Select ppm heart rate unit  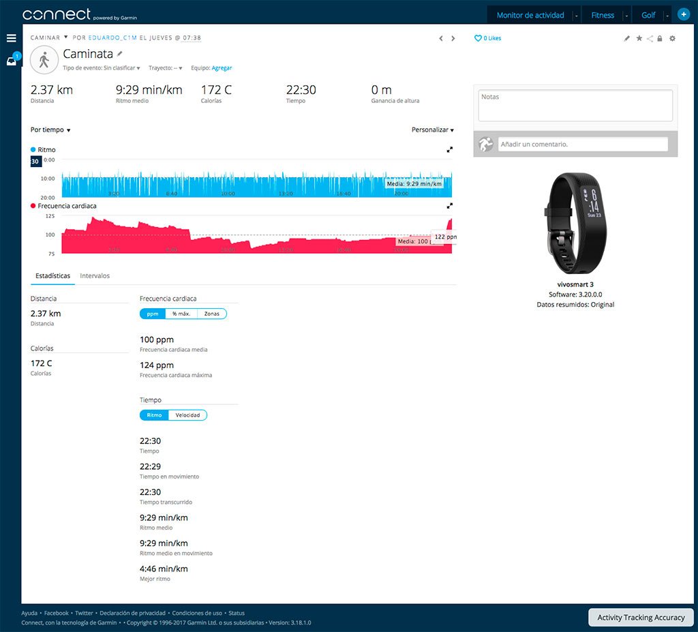(x=153, y=314)
